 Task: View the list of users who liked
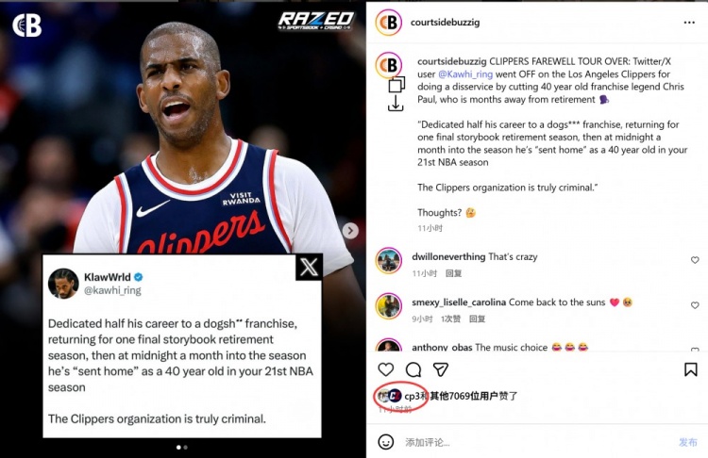point(474,396)
